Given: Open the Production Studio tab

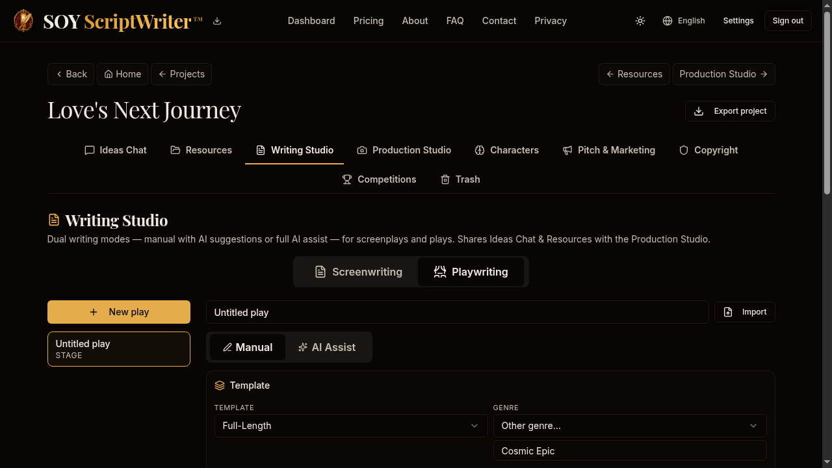Looking at the screenshot, I should click(x=404, y=150).
